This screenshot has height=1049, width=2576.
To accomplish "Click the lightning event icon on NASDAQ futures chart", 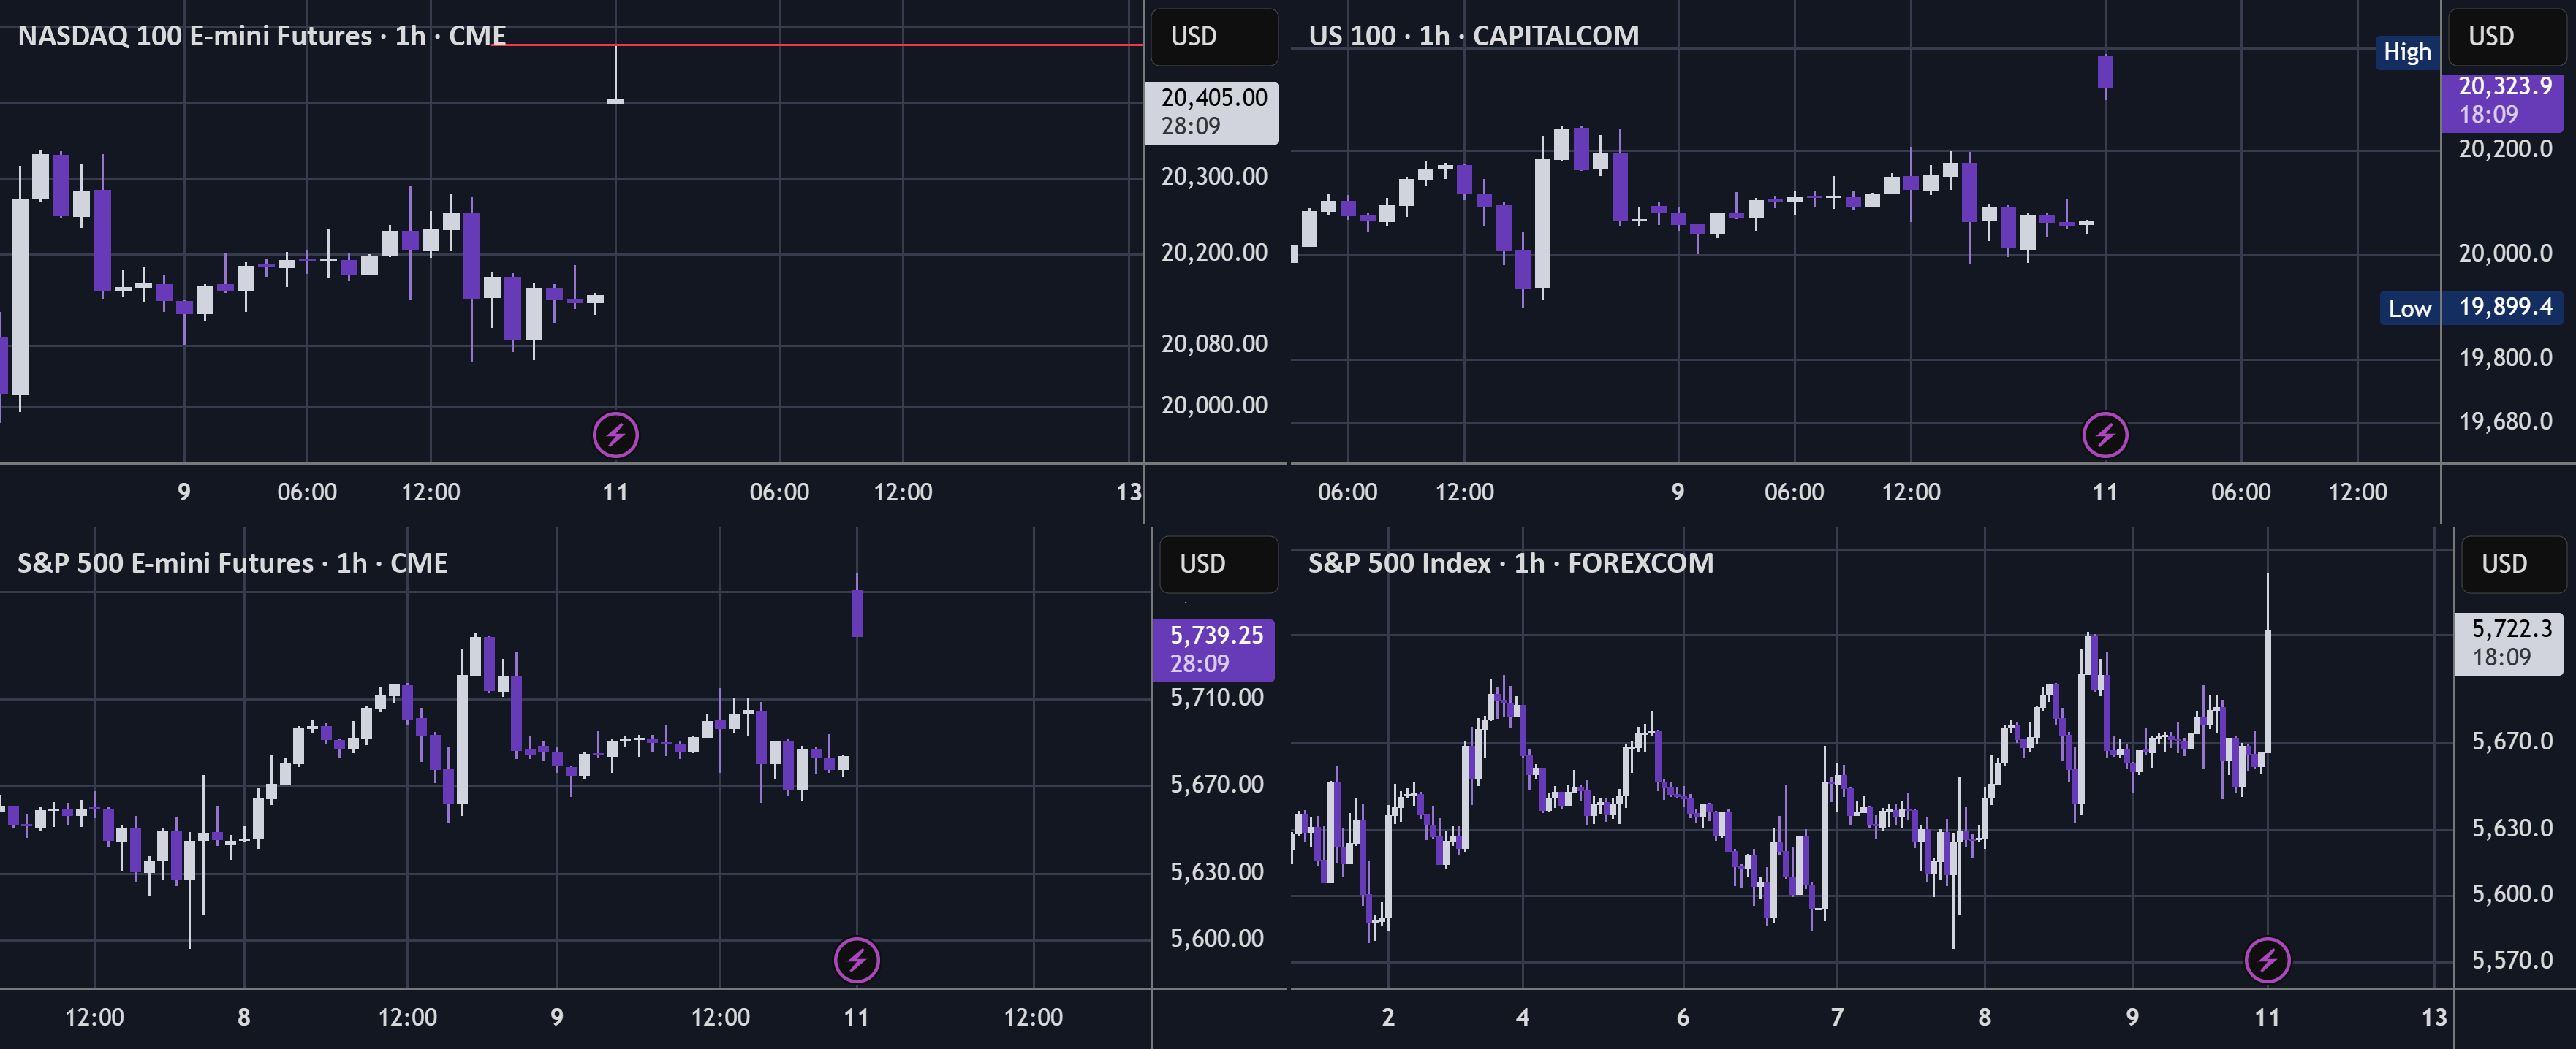I will point(615,435).
